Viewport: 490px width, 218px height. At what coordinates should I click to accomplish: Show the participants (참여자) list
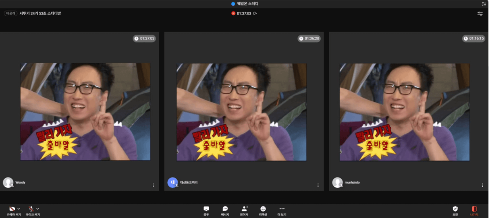[244, 209]
